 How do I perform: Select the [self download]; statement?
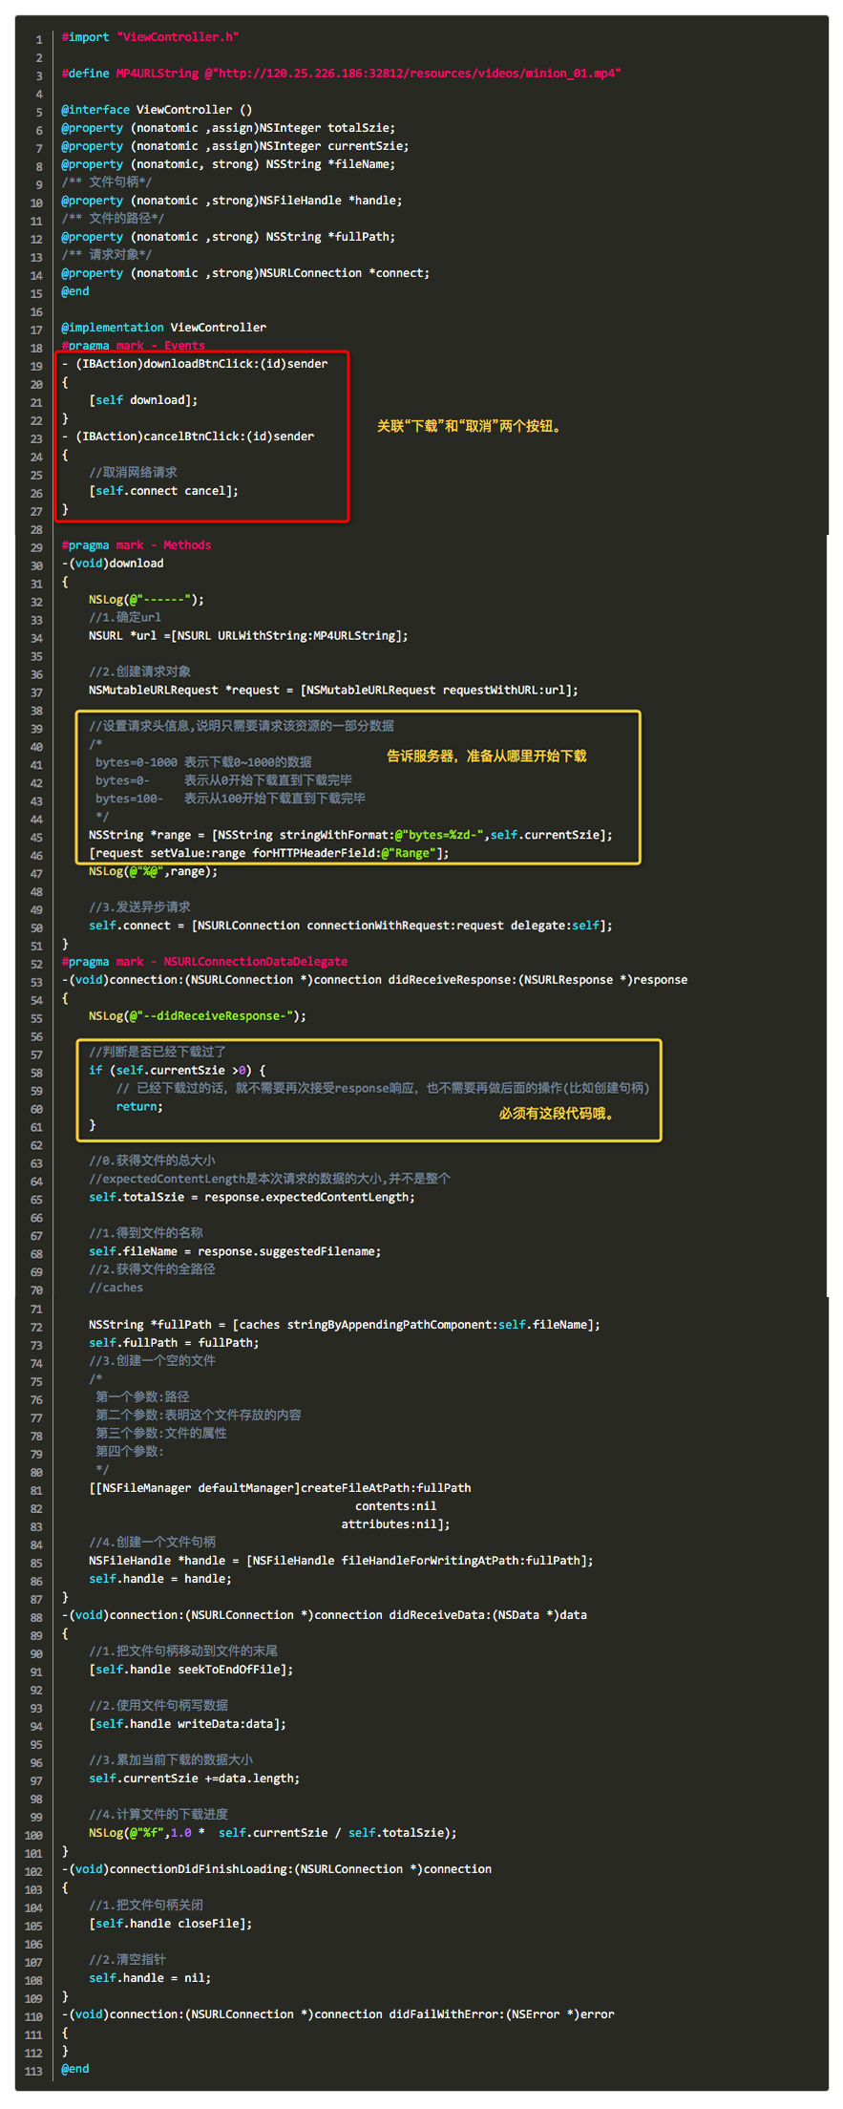(143, 400)
